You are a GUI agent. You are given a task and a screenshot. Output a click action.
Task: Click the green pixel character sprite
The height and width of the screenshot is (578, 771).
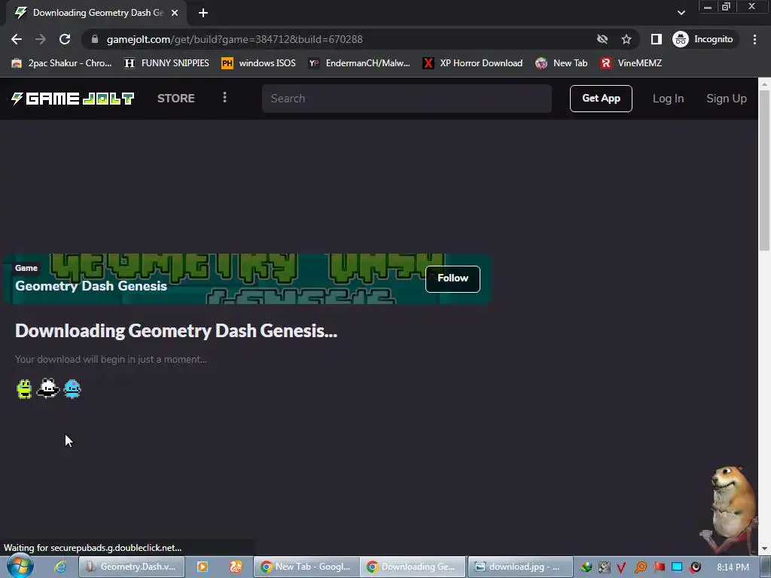(x=24, y=389)
